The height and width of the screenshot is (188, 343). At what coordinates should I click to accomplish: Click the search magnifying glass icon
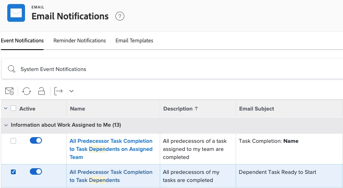click(x=12, y=69)
